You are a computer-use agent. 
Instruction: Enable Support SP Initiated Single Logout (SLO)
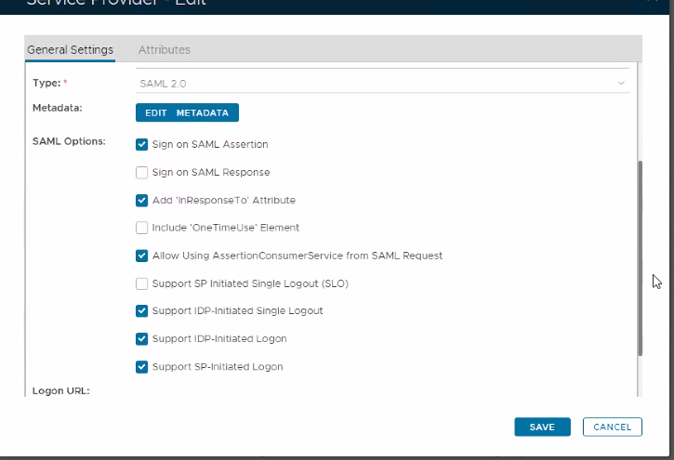tap(142, 283)
